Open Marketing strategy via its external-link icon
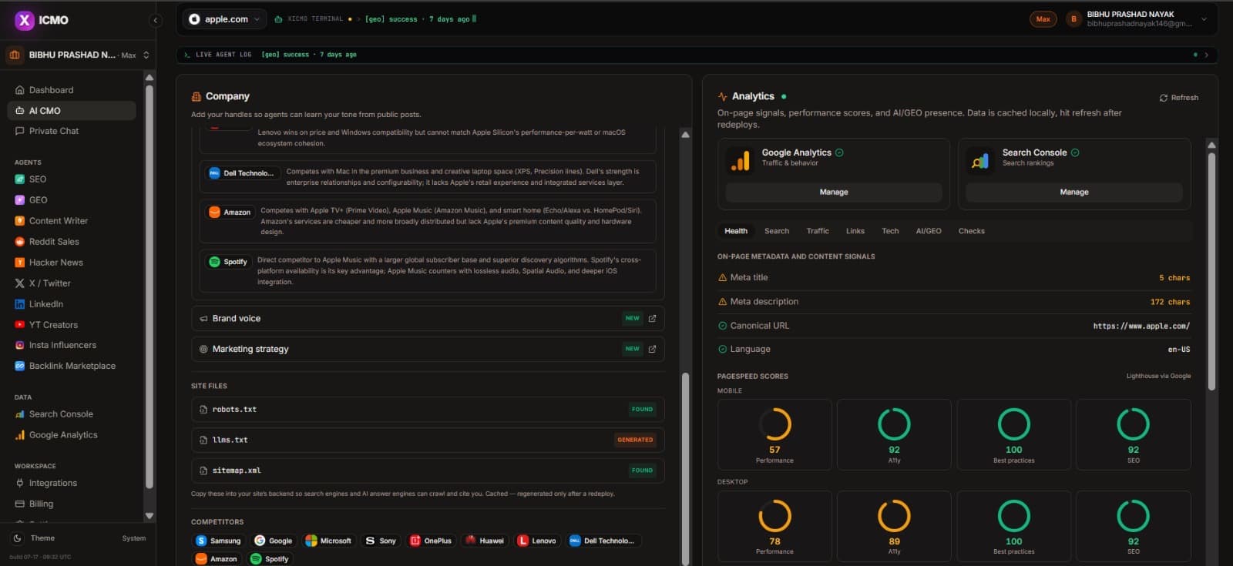 tap(652, 349)
